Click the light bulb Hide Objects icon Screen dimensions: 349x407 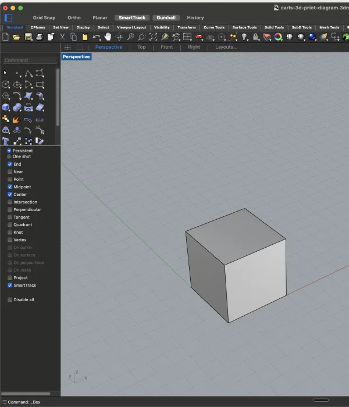point(244,37)
